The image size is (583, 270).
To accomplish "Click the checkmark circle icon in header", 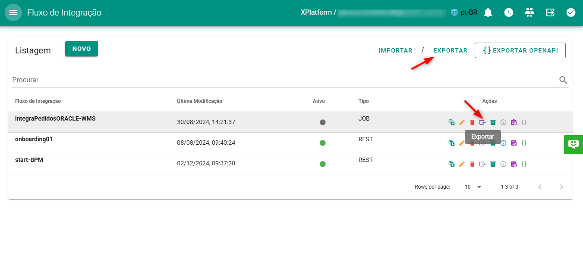I will (x=571, y=12).
